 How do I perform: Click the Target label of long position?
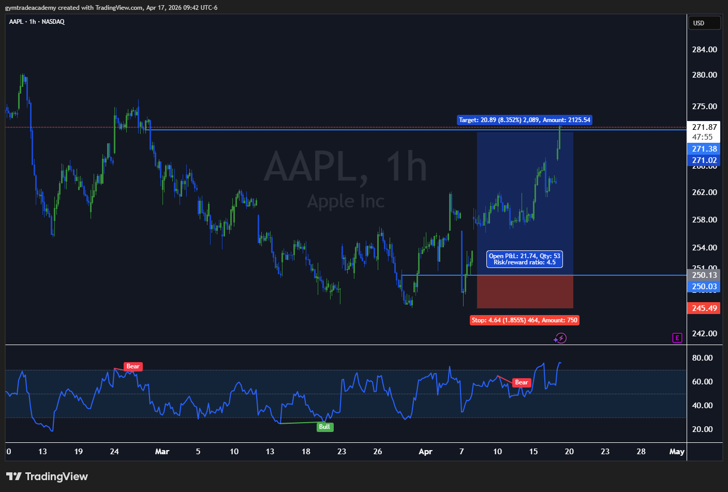coord(525,120)
